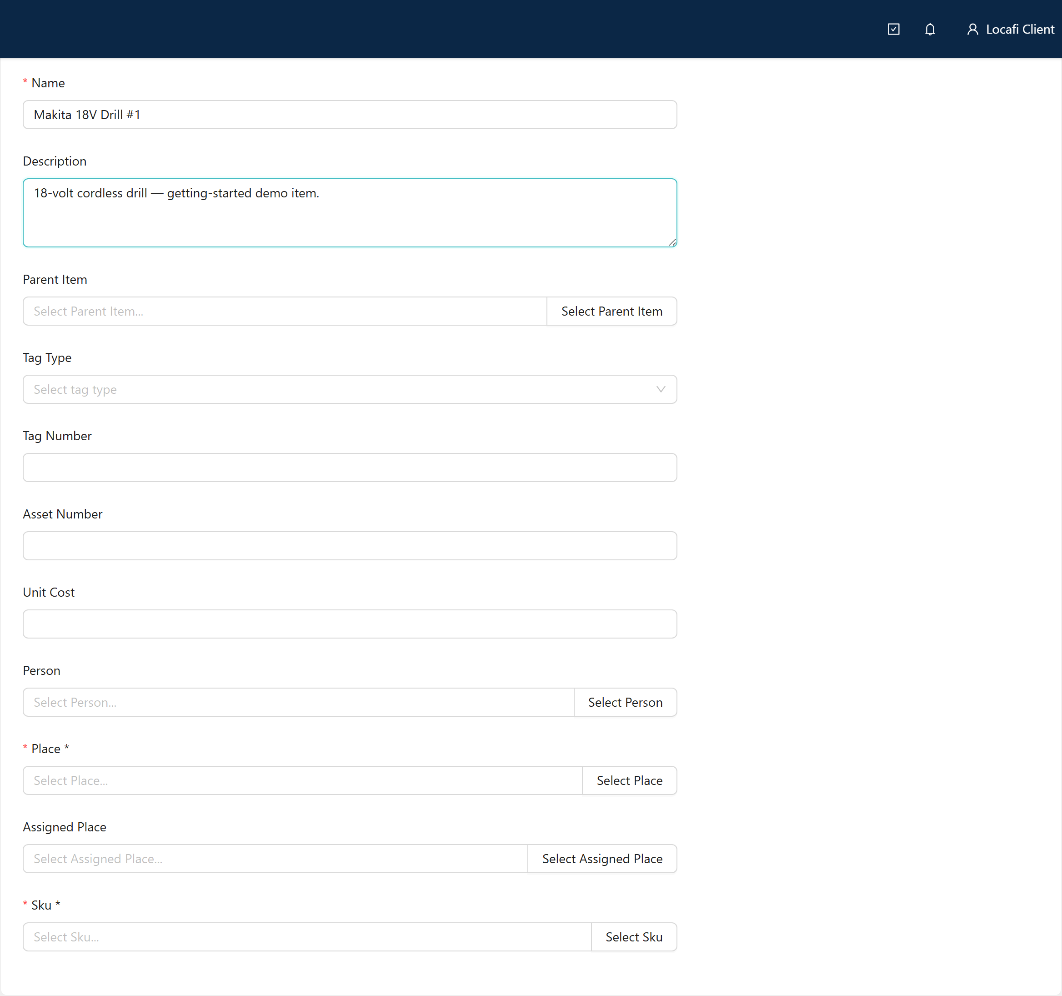Click the Select Place button
The height and width of the screenshot is (996, 1062).
pyautogui.click(x=629, y=781)
